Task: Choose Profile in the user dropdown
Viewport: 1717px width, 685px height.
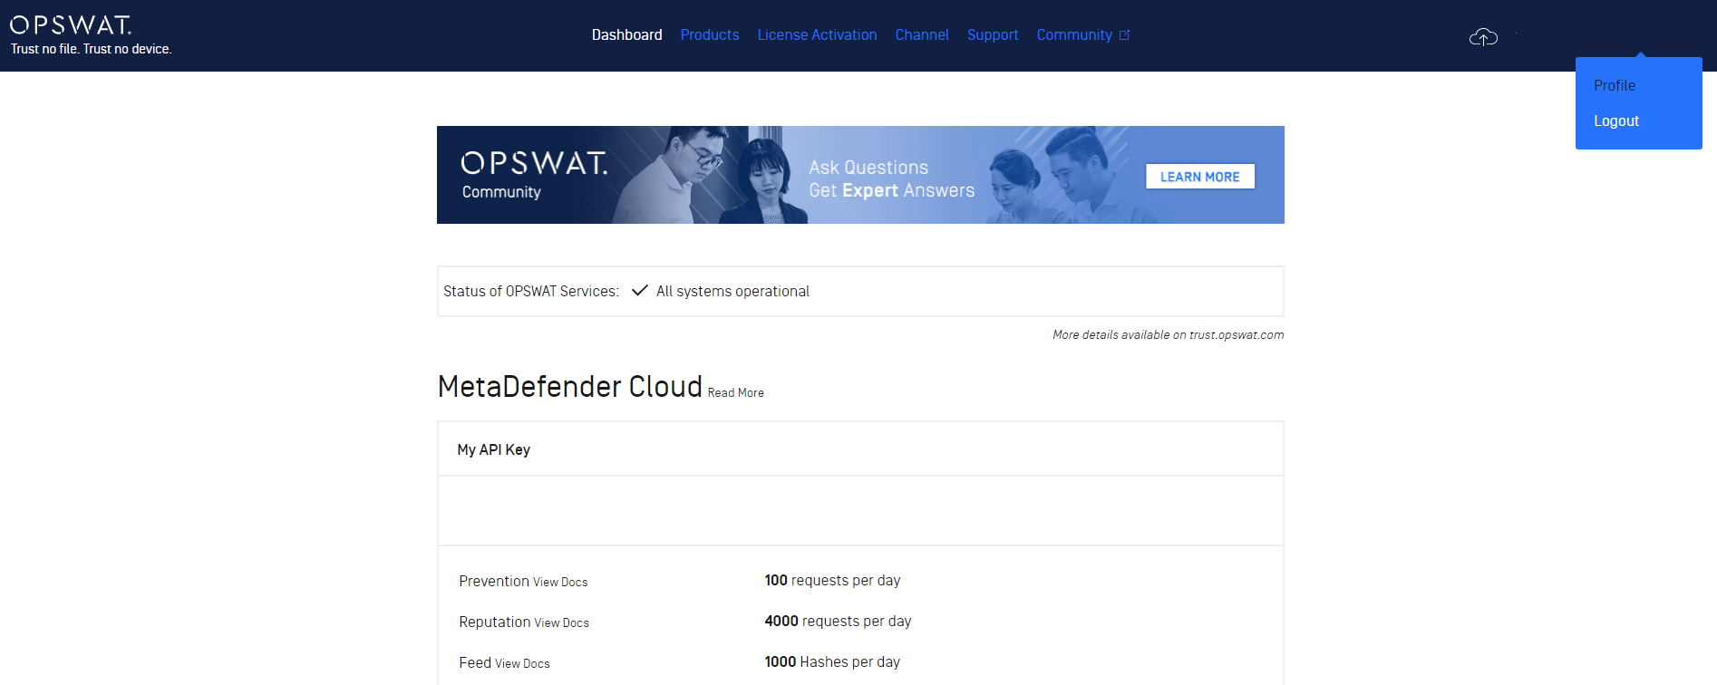Action: tap(1615, 85)
